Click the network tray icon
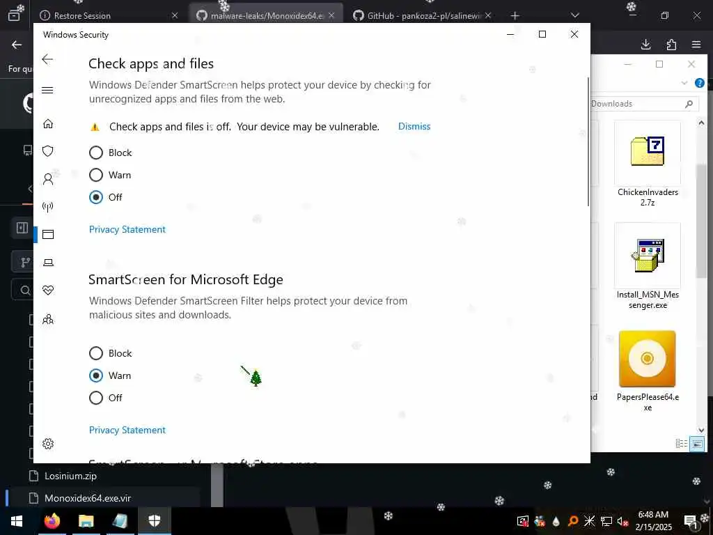The image size is (713, 535). pyautogui.click(x=606, y=521)
